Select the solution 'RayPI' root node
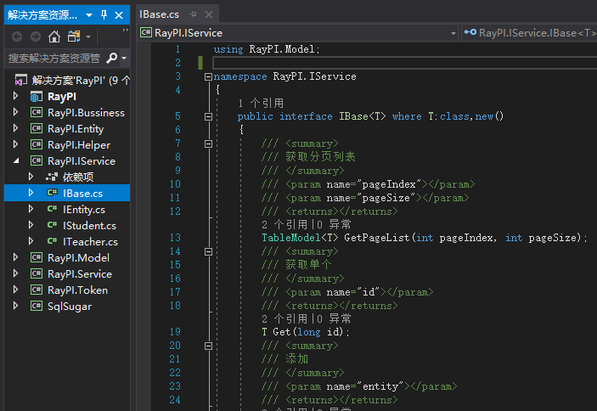Viewport: 597px width, 411px height. click(x=72, y=81)
